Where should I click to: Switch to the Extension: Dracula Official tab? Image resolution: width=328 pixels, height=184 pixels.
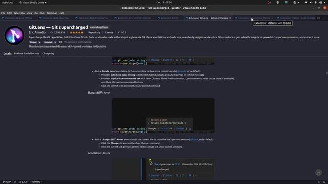click(x=18, y=18)
